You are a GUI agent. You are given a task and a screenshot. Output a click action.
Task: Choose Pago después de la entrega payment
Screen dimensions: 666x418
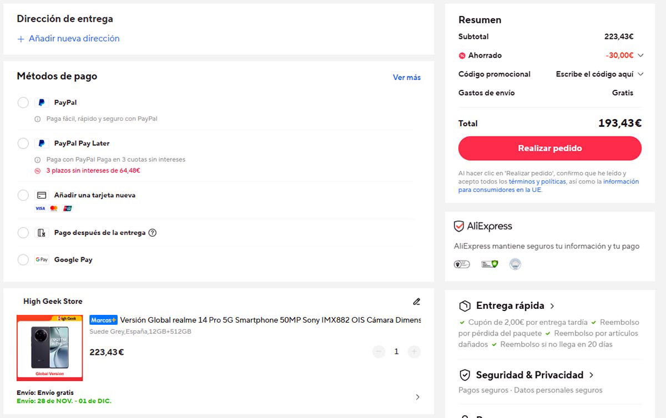click(x=23, y=233)
